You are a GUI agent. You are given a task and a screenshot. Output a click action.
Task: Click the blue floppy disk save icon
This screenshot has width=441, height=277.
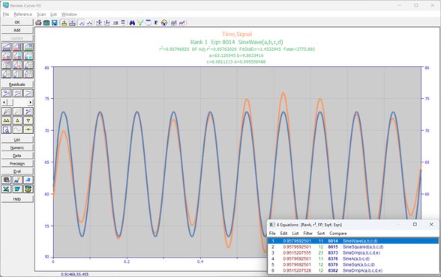(55, 22)
